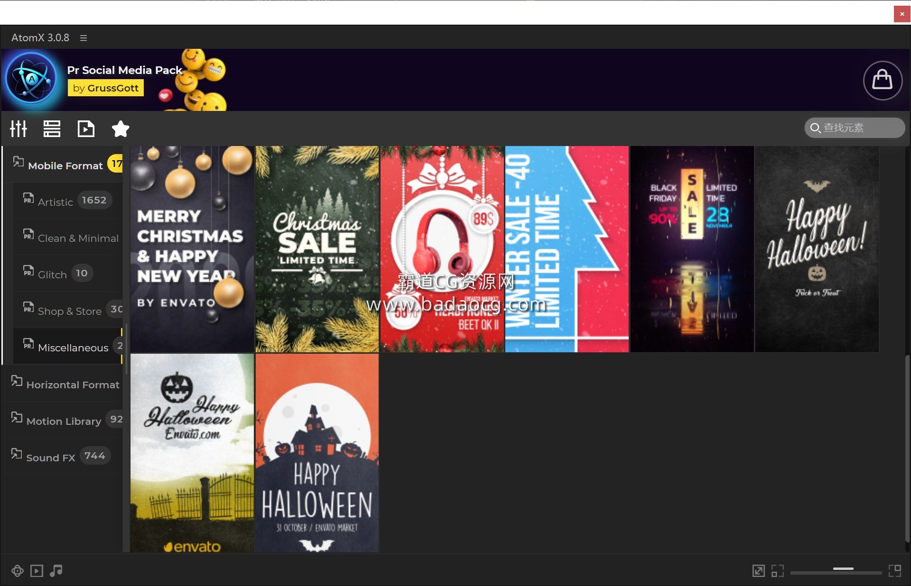Expand the Motion Library category
This screenshot has height=586, width=911.
(63, 420)
